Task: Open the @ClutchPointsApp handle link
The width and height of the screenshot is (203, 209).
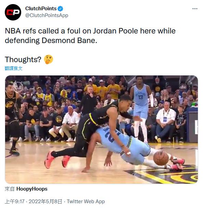Action: click(x=47, y=15)
